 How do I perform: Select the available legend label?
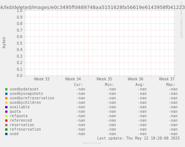(20, 107)
